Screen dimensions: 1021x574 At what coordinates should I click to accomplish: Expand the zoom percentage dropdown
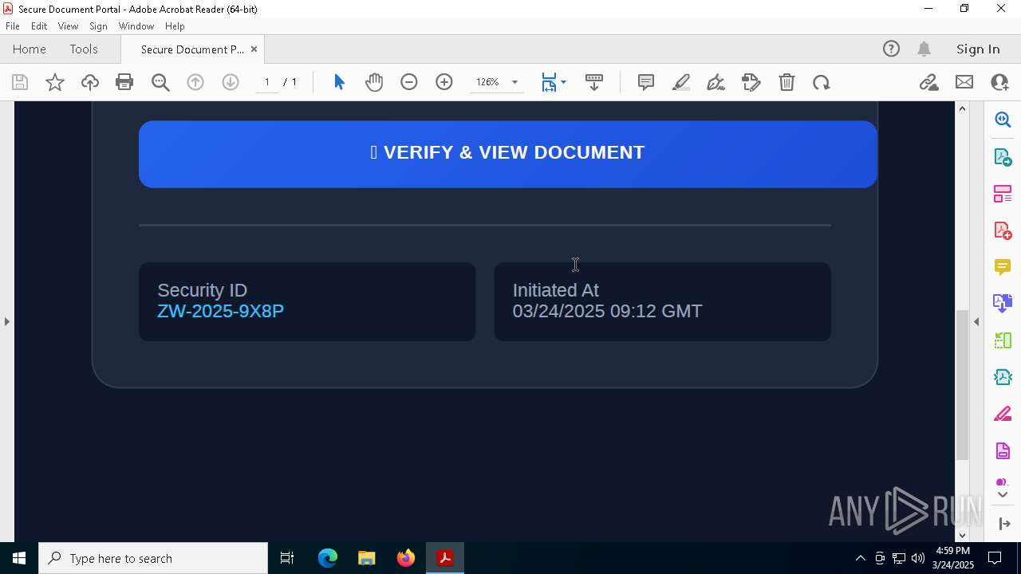point(514,82)
